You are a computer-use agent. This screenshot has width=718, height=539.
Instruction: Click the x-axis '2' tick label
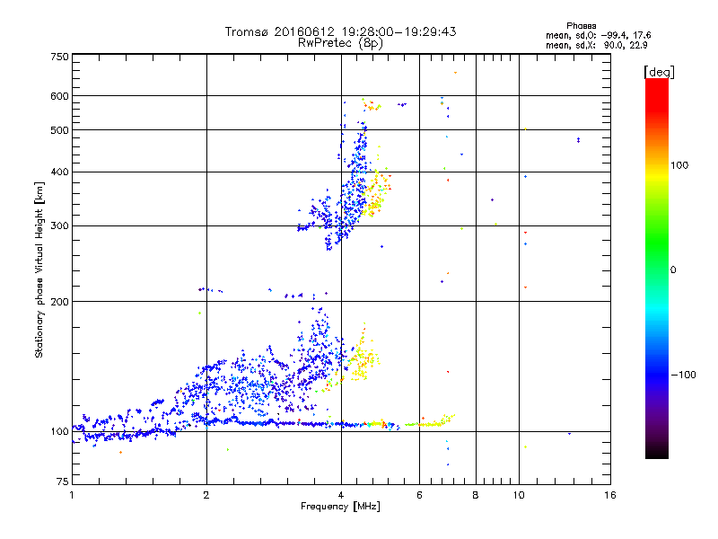(x=206, y=495)
